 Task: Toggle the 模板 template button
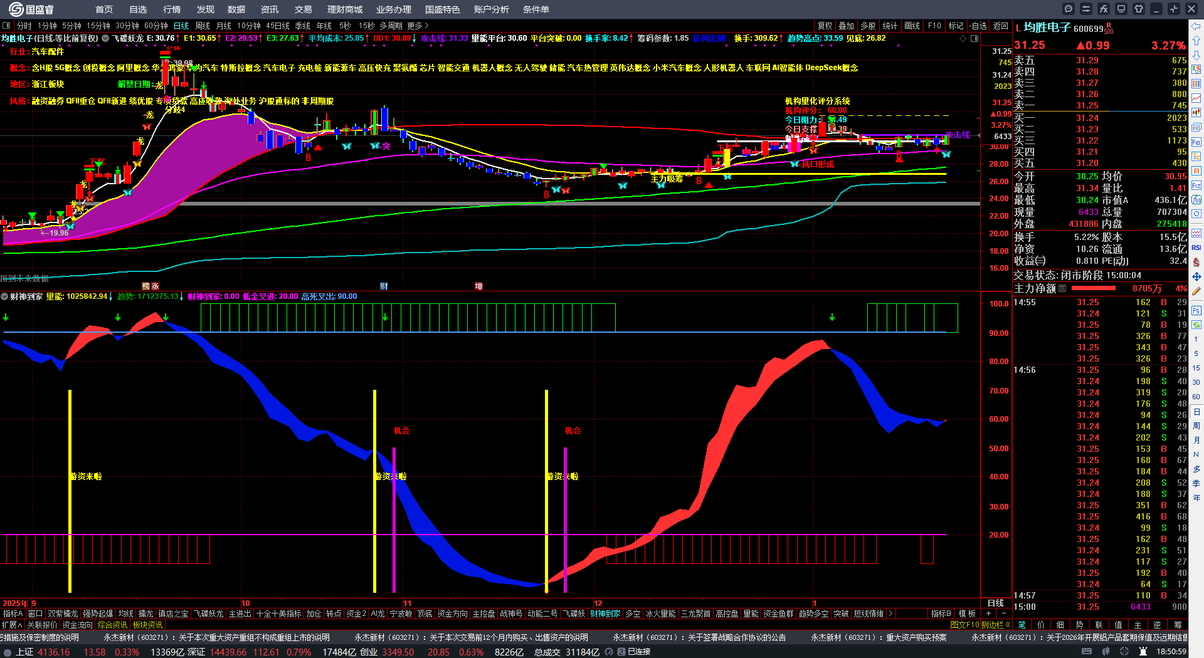967,614
